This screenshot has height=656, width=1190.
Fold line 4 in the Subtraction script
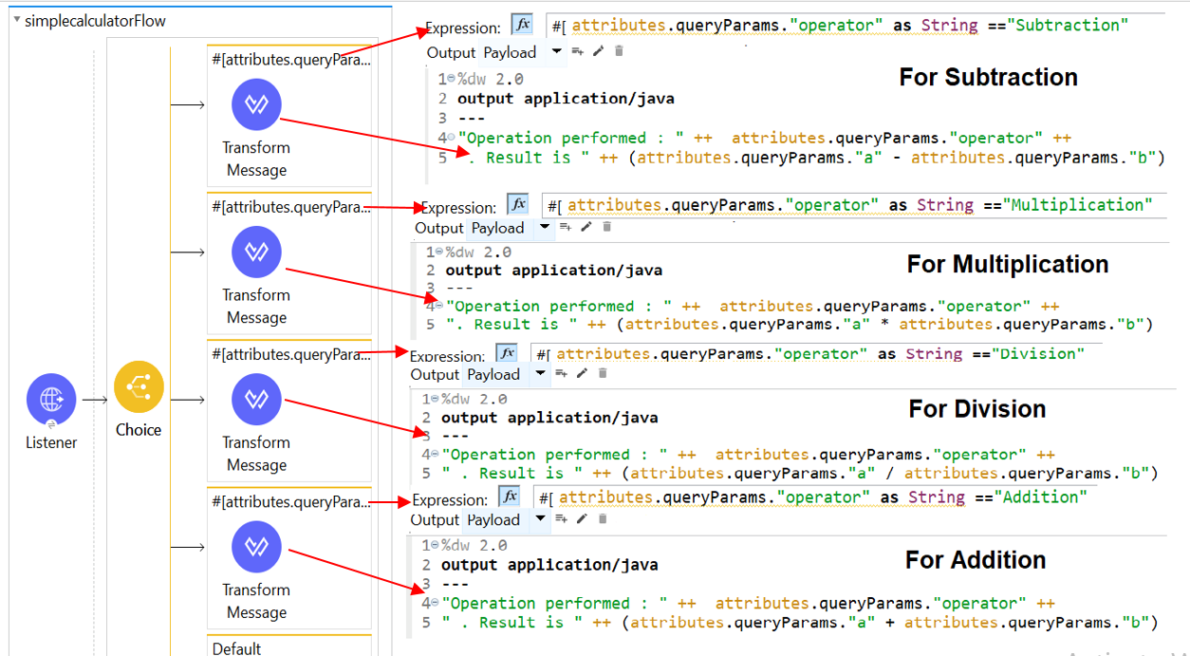tap(450, 138)
